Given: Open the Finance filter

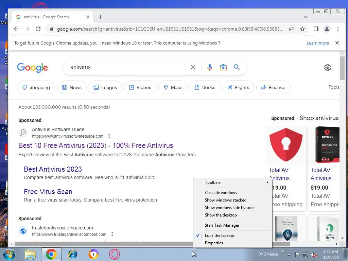Looking at the screenshot, I should point(273,87).
